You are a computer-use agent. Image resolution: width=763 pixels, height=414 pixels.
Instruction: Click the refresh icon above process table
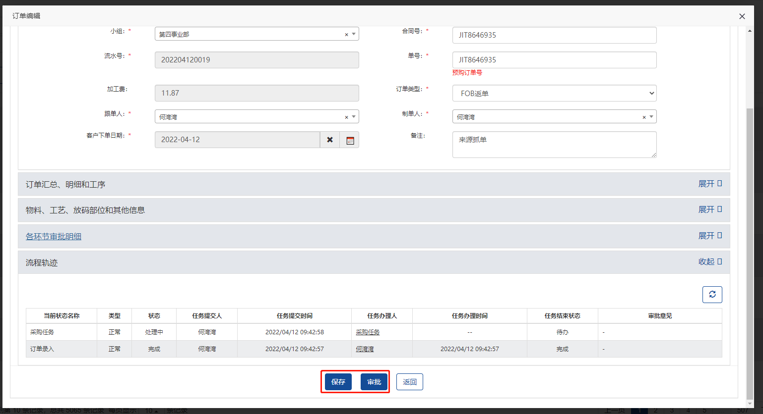point(712,295)
